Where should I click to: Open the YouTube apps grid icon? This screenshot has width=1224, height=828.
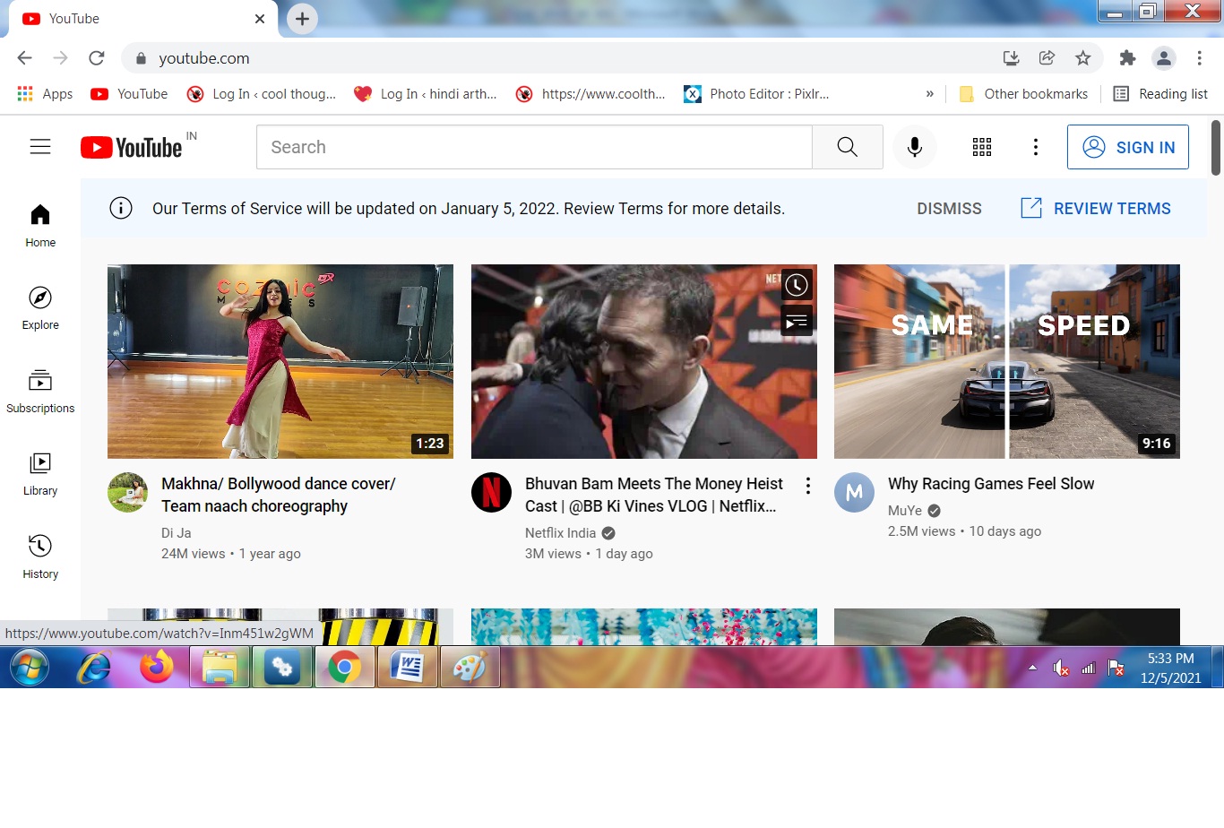point(982,147)
